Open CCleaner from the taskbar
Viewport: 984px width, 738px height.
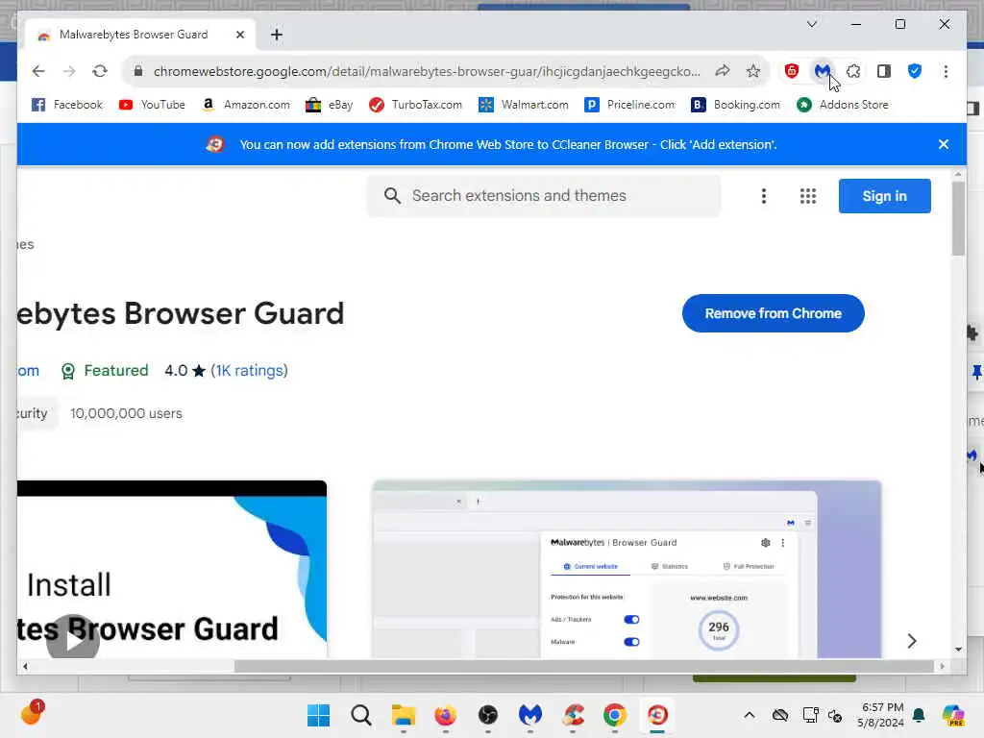[573, 715]
